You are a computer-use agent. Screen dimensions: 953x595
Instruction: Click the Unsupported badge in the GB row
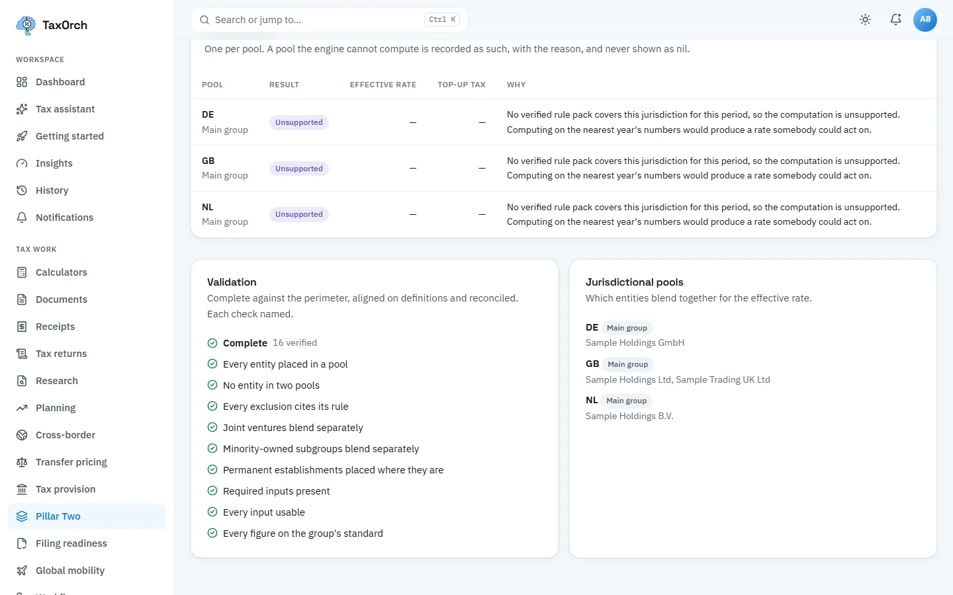(x=299, y=169)
